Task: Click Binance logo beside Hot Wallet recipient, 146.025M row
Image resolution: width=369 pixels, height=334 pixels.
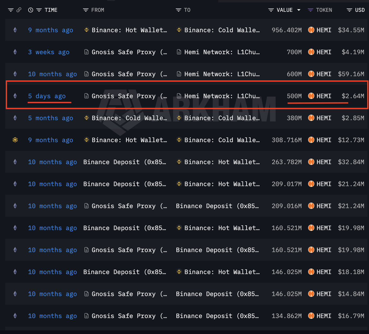Action: 179,272
